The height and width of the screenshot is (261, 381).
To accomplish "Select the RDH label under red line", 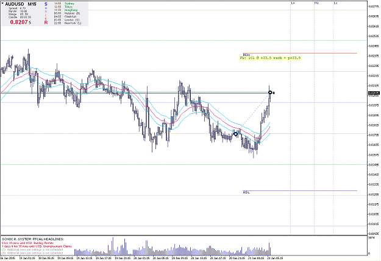I will (246, 55).
